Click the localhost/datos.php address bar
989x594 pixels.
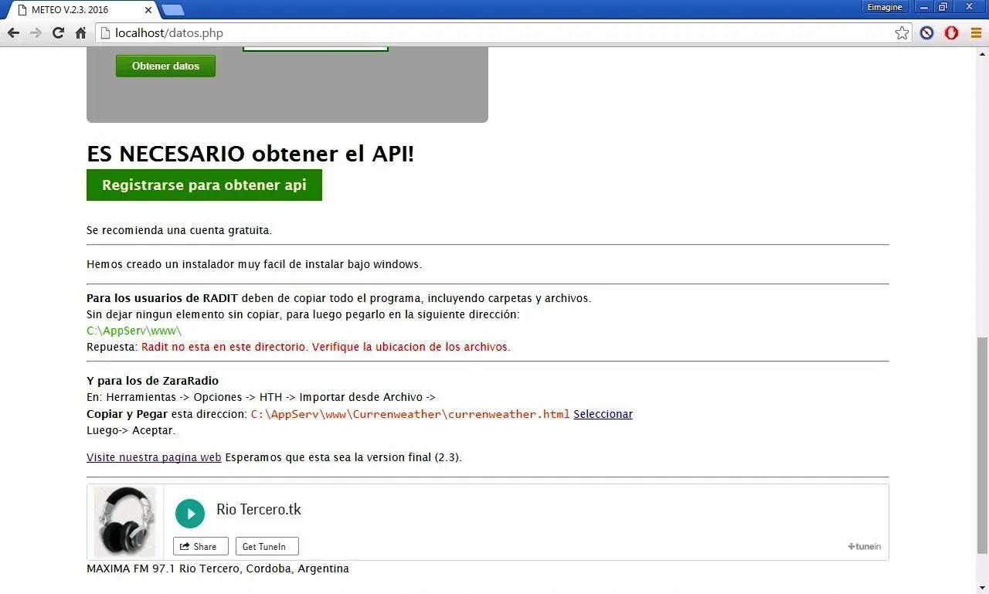(502, 33)
